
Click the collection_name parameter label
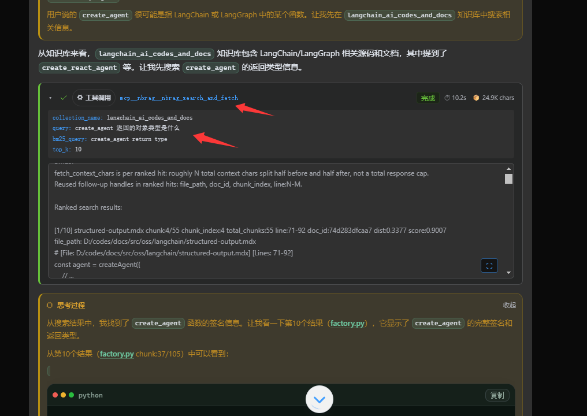tap(78, 117)
